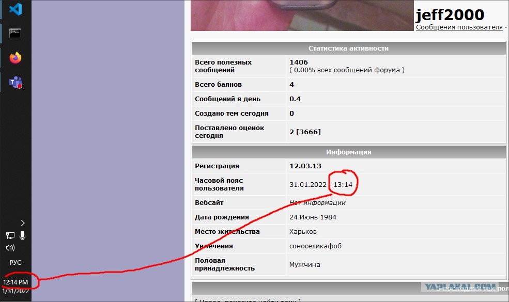This screenshot has width=509, height=302.
Task: Open 'Сообщения пользователя' link under jeff2000
Action: (x=459, y=27)
